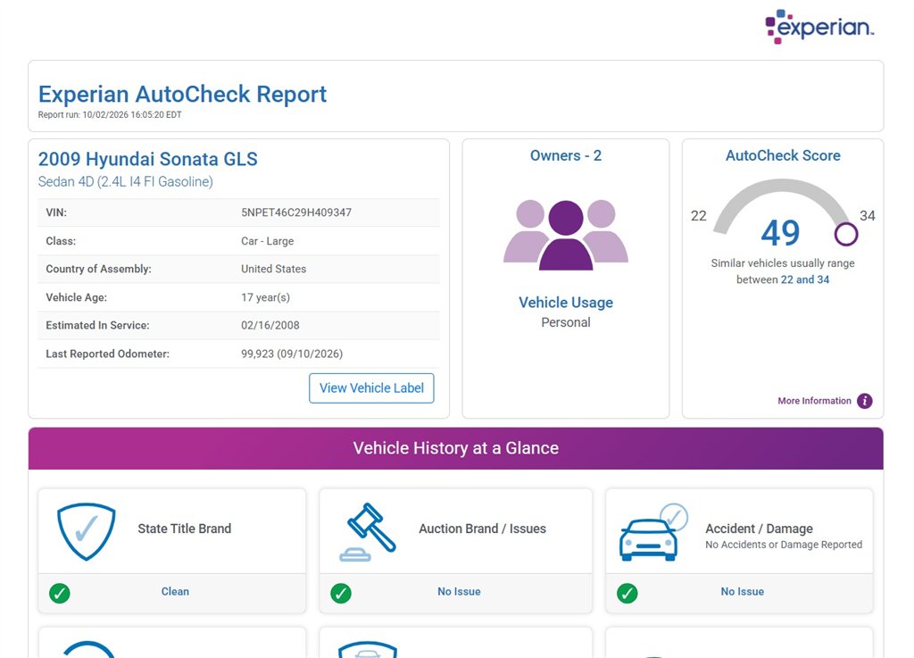
Task: Click the green checkmark in Auction Brand card
Action: 341,594
